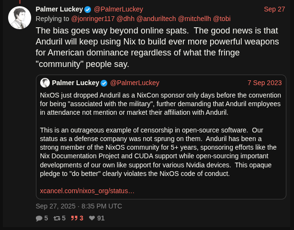The width and height of the screenshot is (294, 230).
Task: Open the xcancel.com/nixos_org/status link
Action: point(87,191)
